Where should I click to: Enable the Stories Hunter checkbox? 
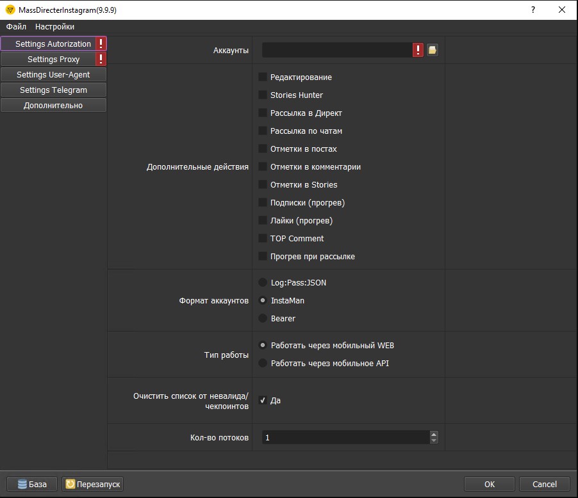(x=263, y=95)
